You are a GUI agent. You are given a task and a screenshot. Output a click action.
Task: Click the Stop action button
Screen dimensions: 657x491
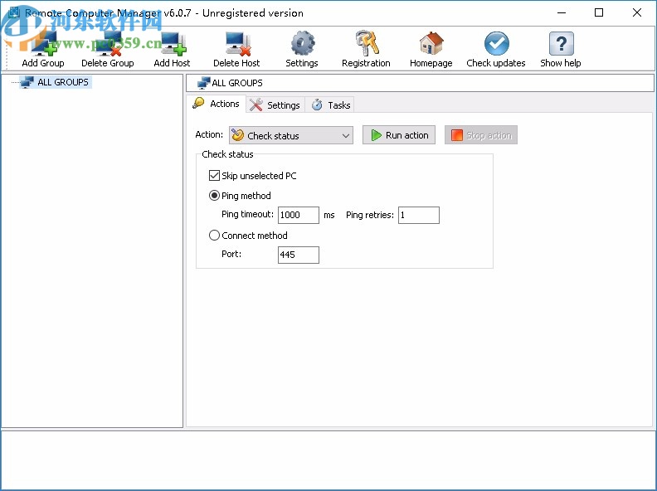click(481, 135)
